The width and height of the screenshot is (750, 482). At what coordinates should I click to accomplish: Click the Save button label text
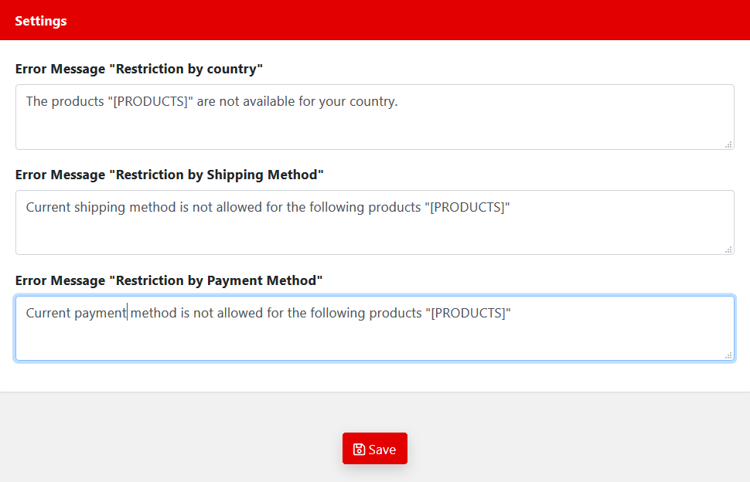click(x=382, y=450)
